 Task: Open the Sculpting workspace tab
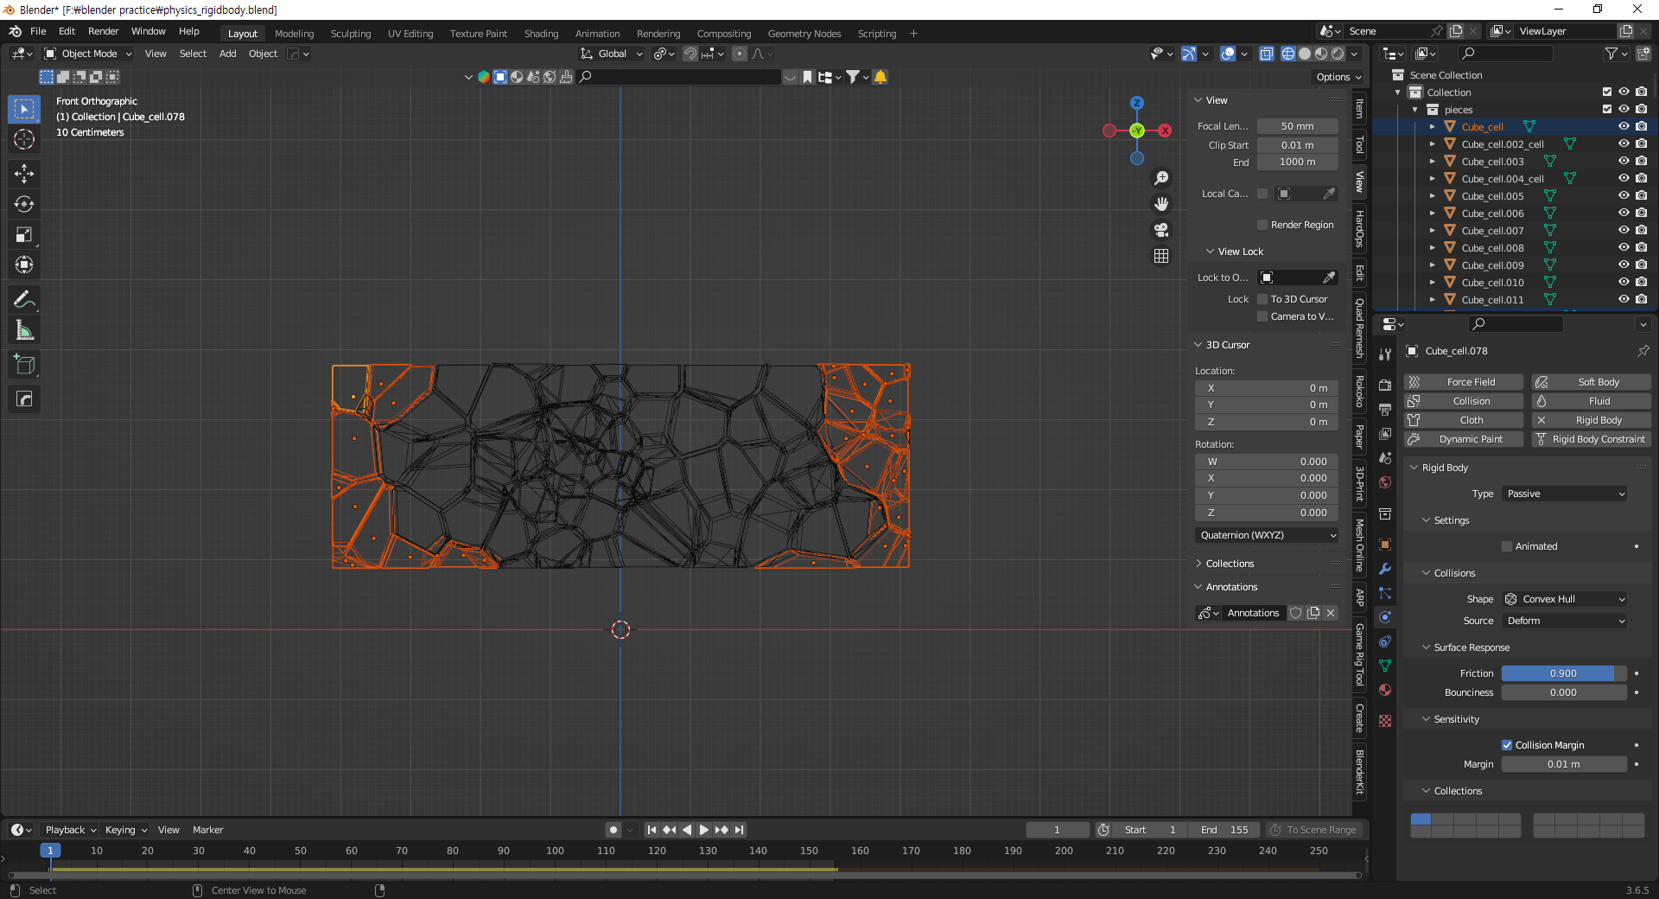tap(351, 34)
